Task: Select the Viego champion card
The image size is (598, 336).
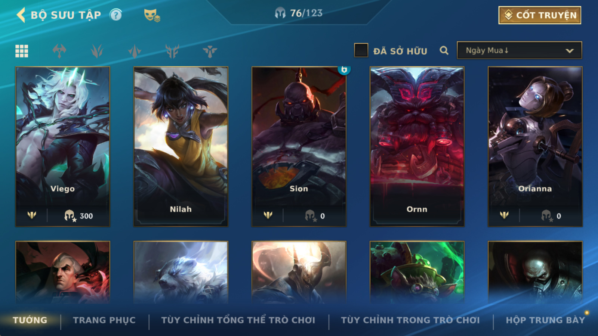Action: click(x=63, y=147)
